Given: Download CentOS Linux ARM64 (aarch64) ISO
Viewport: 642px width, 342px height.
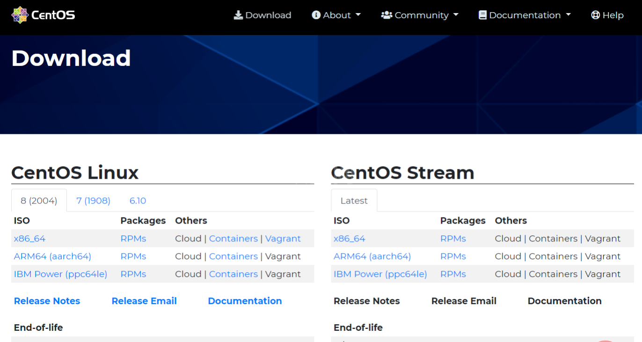Looking at the screenshot, I should [52, 256].
